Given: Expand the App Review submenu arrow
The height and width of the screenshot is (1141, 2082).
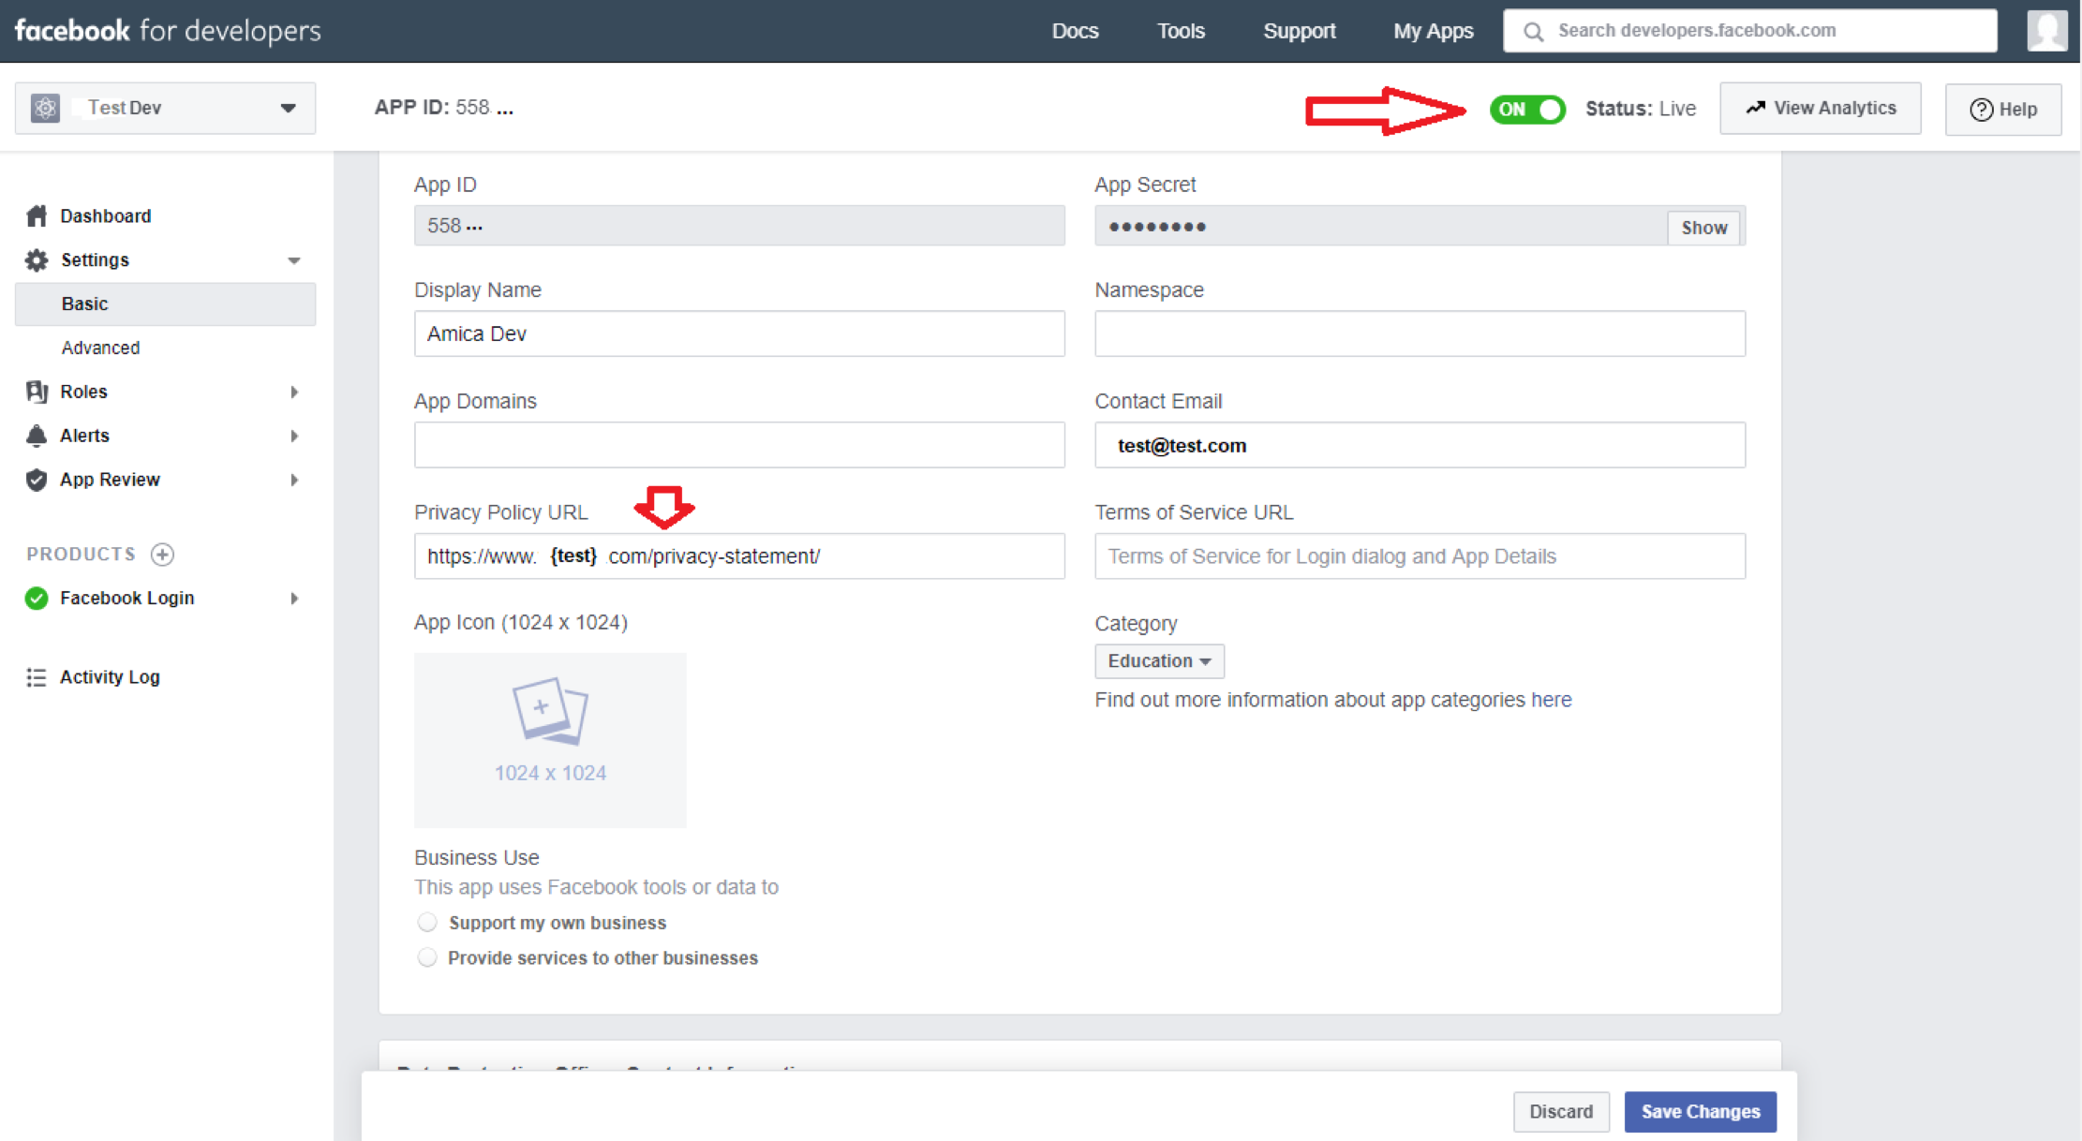Looking at the screenshot, I should [x=294, y=480].
